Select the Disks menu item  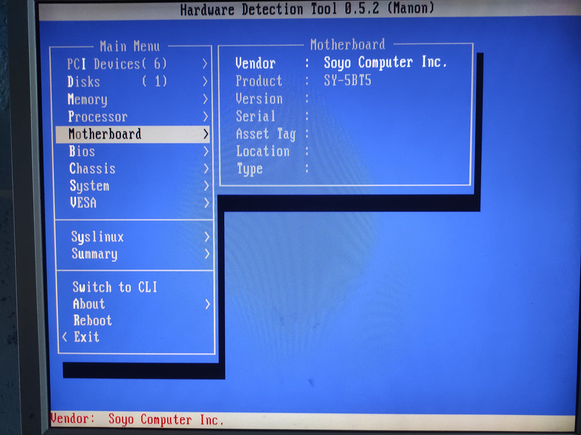(x=84, y=82)
